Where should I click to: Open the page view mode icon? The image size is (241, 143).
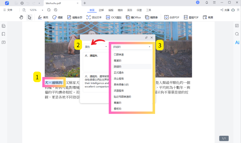tap(24, 10)
